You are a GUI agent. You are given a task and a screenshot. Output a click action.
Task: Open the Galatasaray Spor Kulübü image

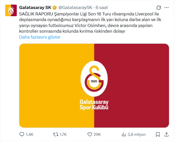coord(94,85)
